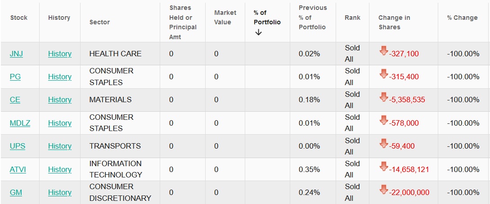
Task: Click red down arrow beside -14,658,121
Action: [x=383, y=166]
